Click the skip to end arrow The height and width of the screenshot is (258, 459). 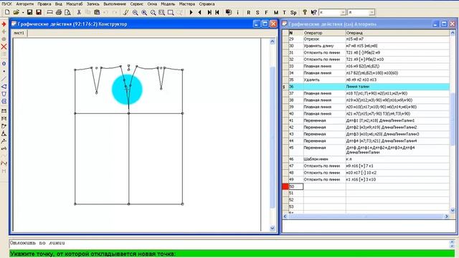point(209,12)
